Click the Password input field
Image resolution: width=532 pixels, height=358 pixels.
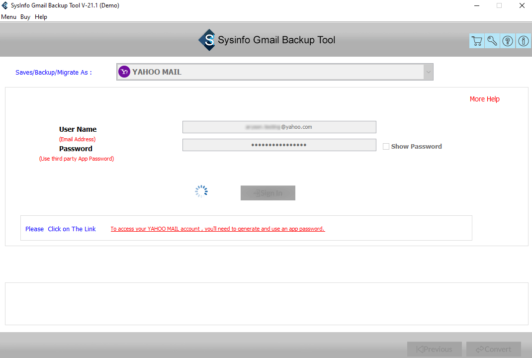279,145
